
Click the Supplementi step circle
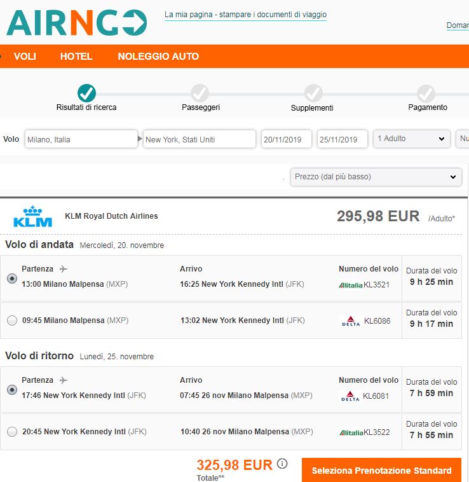pyautogui.click(x=313, y=93)
